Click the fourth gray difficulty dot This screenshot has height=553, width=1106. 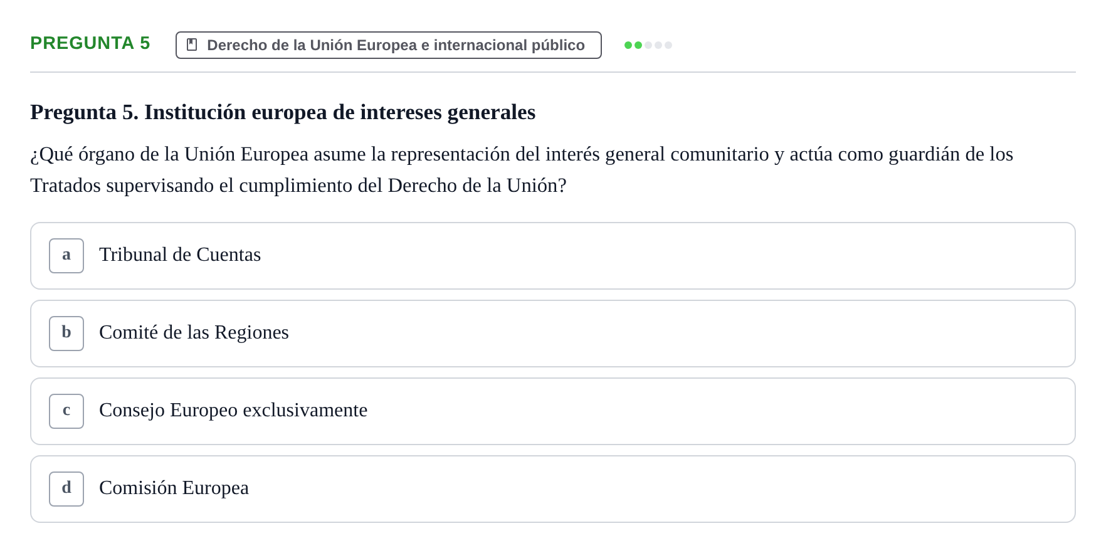658,45
